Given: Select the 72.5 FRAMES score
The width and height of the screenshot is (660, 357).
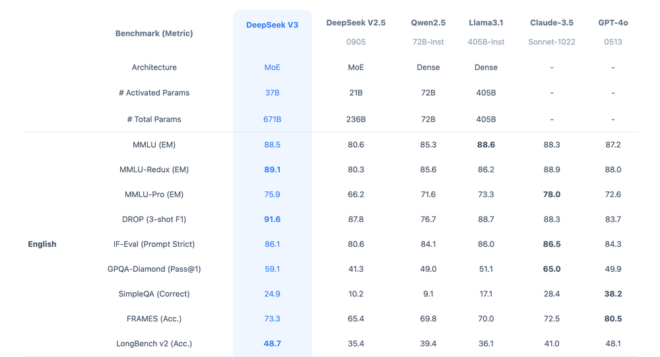Looking at the screenshot, I should pyautogui.click(x=551, y=319).
